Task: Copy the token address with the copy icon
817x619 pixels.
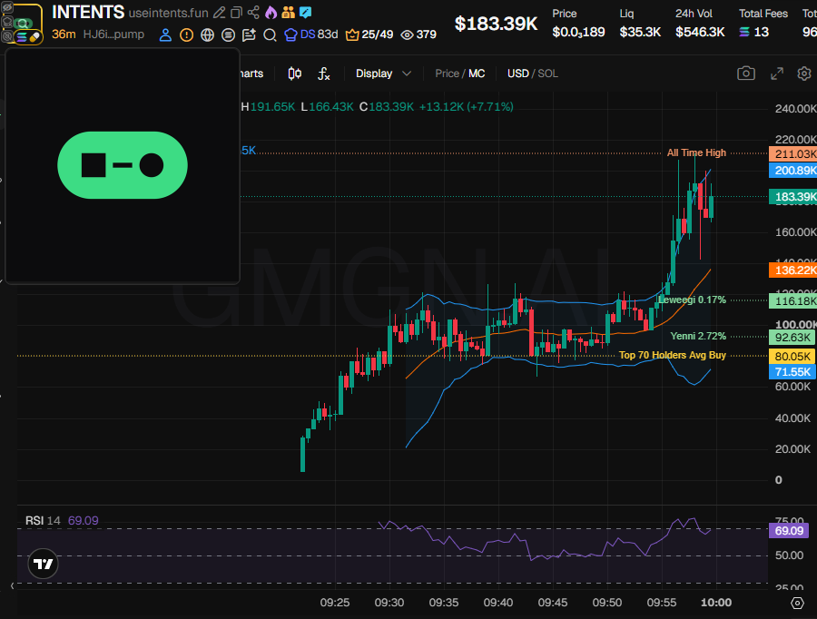Action: pyautogui.click(x=237, y=13)
